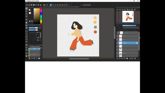Viewport: 165px width, 93px height.
Task: Click the canvas vertical scrollbar
Action: point(115,33)
